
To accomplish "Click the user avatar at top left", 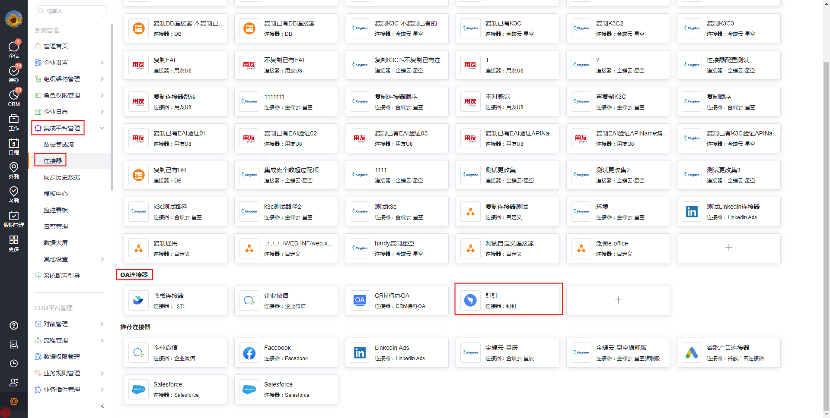I will click(x=14, y=19).
